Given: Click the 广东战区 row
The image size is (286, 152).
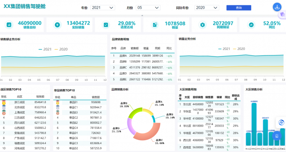Looking at the screenshot, I should (25, 138).
